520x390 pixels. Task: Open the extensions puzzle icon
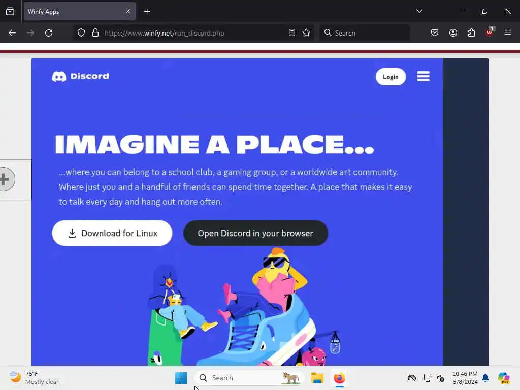point(472,33)
